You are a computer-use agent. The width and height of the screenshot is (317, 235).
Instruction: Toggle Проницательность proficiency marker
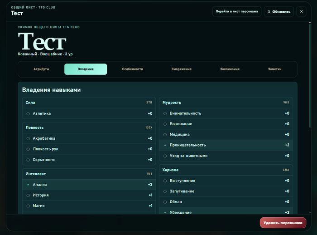[165, 145]
